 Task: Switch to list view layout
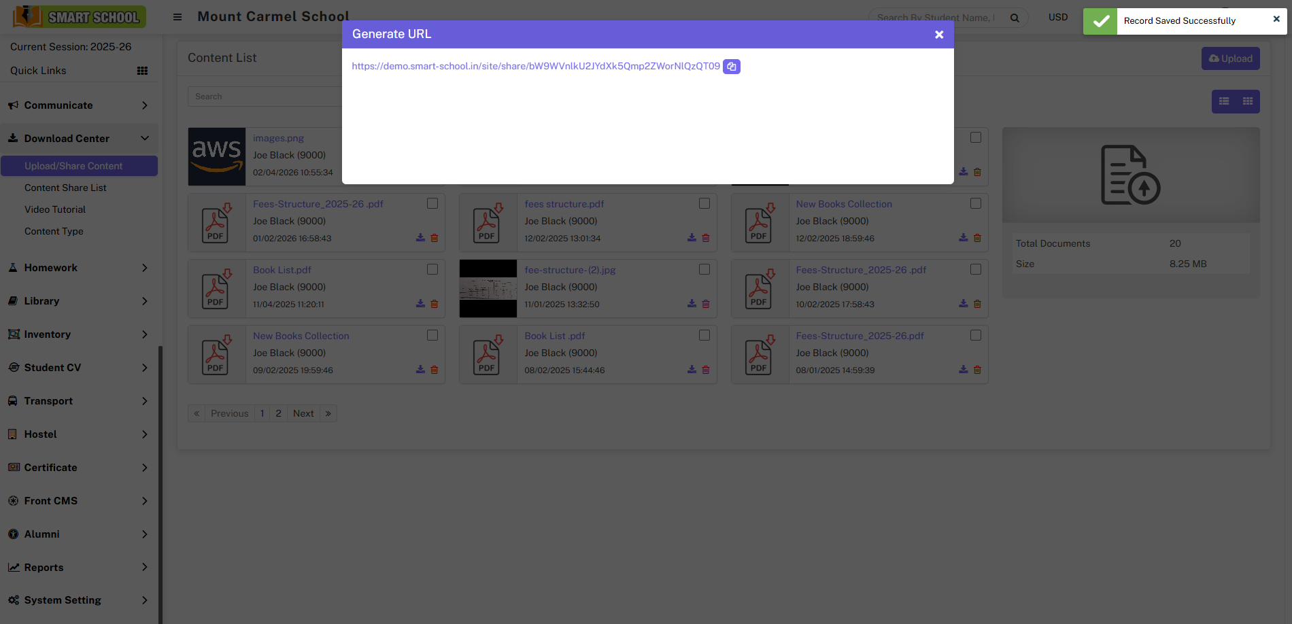click(1223, 101)
